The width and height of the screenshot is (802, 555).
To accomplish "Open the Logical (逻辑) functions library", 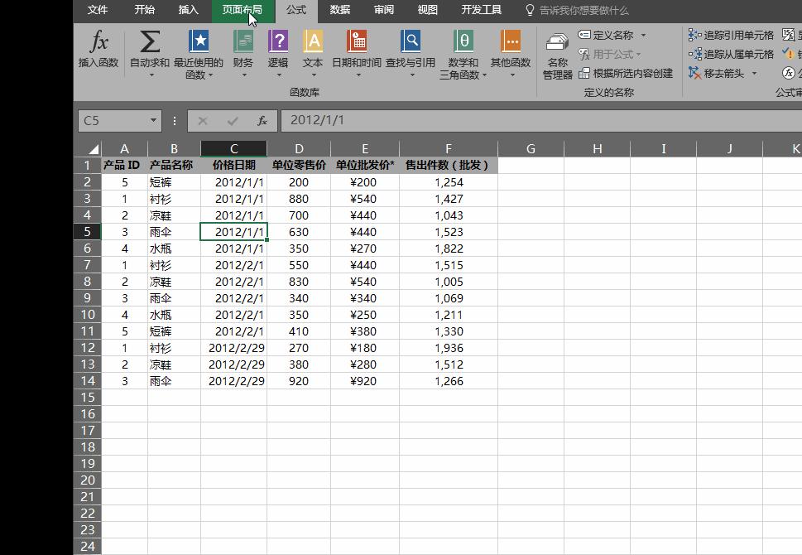I will tap(278, 55).
